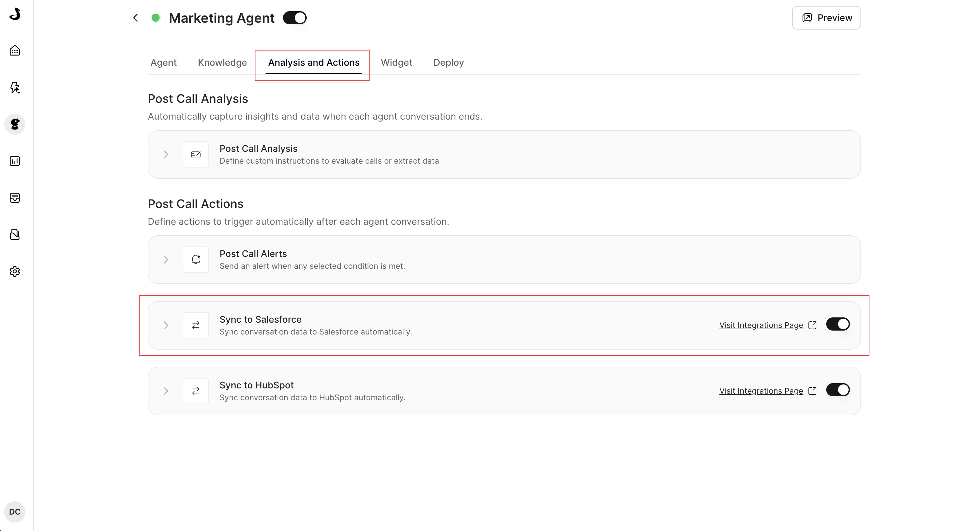This screenshot has width=972, height=531.
Task: Click the external link icon in the HubSpot row
Action: [x=813, y=391]
